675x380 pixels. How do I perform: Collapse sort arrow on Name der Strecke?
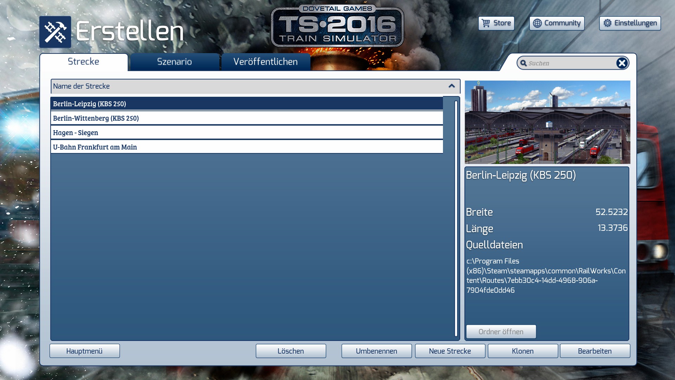[x=451, y=86]
